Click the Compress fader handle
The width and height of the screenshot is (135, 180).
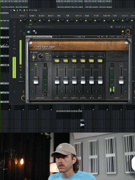point(74,80)
